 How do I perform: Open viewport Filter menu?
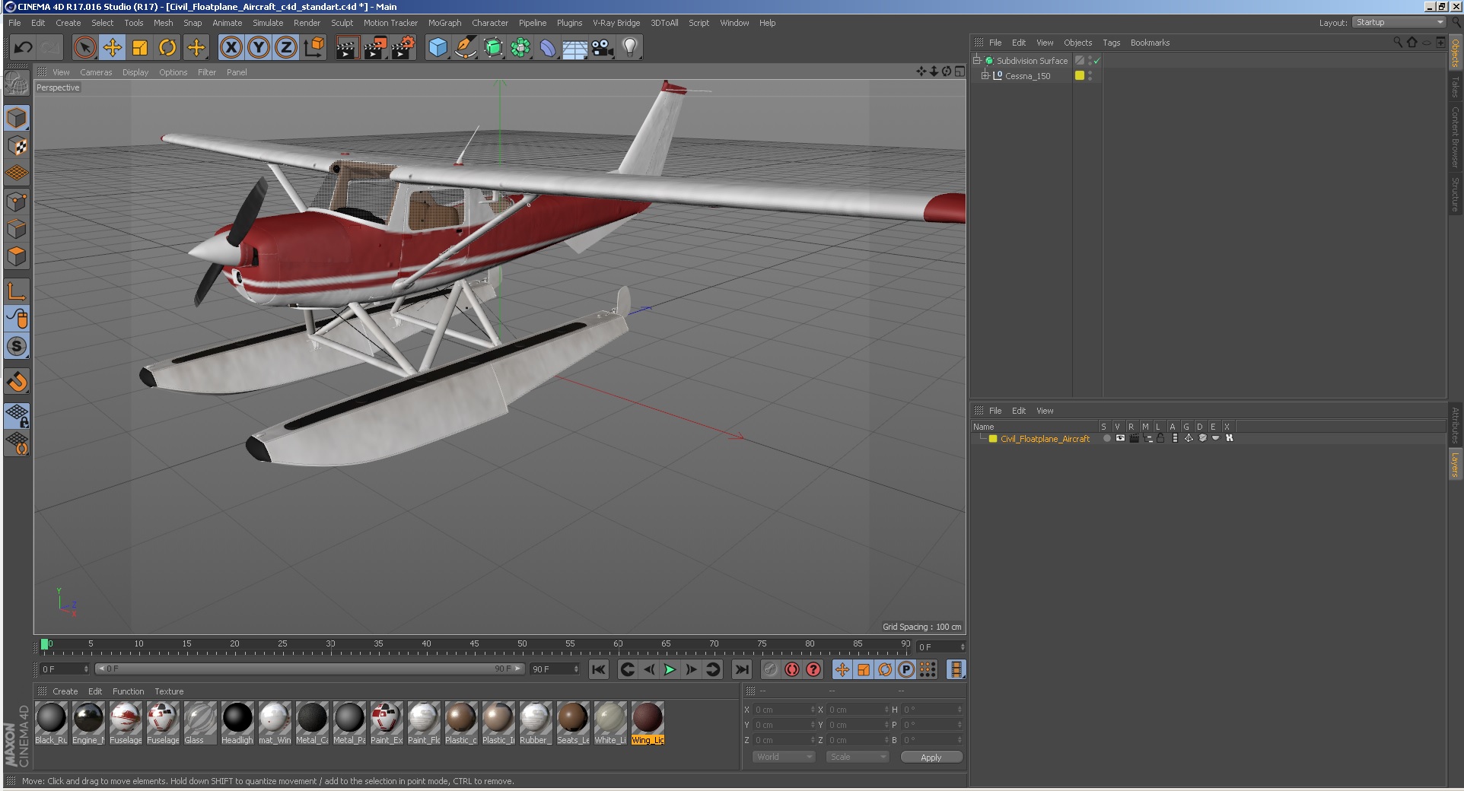[x=207, y=72]
